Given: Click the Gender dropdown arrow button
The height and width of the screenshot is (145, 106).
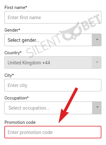Looking at the screenshot, I should tap(96, 40).
